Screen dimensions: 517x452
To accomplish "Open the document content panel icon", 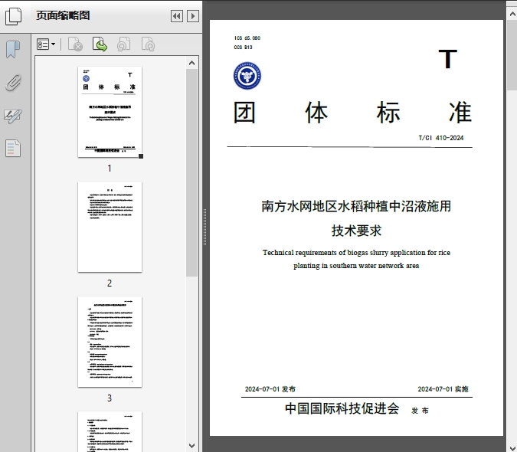I will 13,149.
